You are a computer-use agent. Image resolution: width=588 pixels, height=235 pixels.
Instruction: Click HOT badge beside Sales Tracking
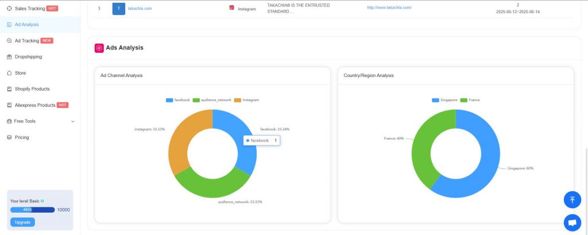click(52, 8)
